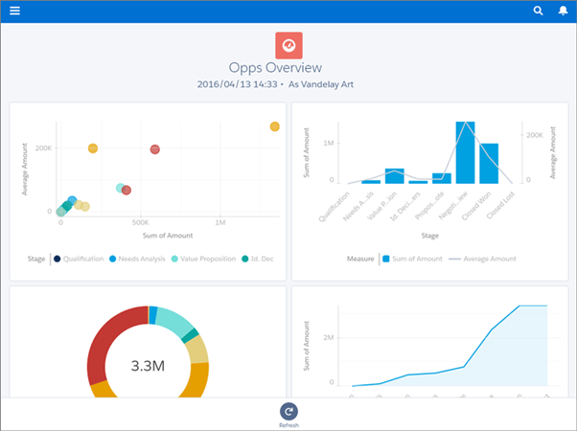The width and height of the screenshot is (577, 431).
Task: Click the Refresh button
Action: click(288, 415)
